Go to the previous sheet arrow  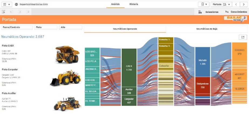pos(236,4)
